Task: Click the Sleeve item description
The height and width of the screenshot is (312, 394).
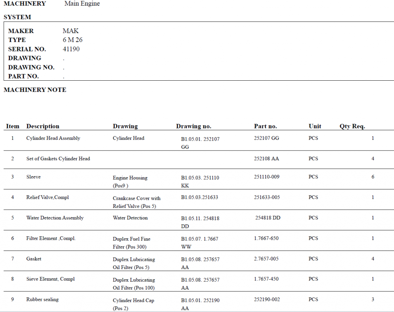Action: pyautogui.click(x=33, y=177)
